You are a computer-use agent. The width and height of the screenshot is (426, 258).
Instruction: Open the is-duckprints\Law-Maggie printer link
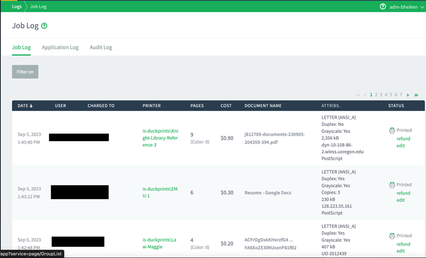[x=159, y=243]
